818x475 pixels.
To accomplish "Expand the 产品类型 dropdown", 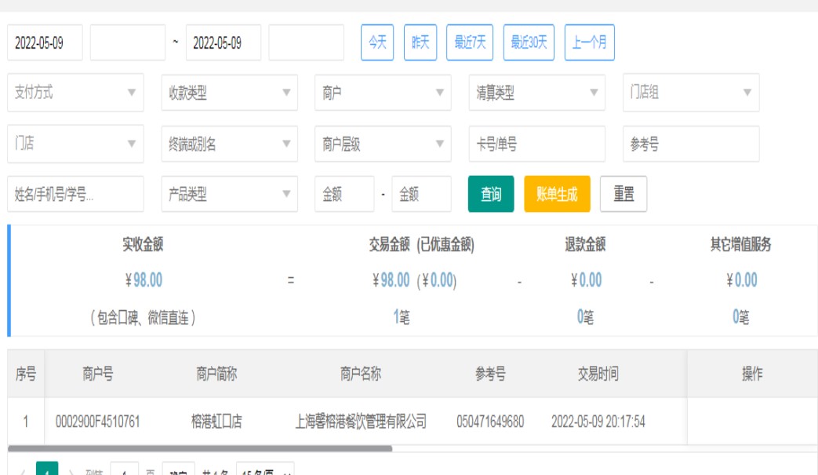I will (x=229, y=194).
